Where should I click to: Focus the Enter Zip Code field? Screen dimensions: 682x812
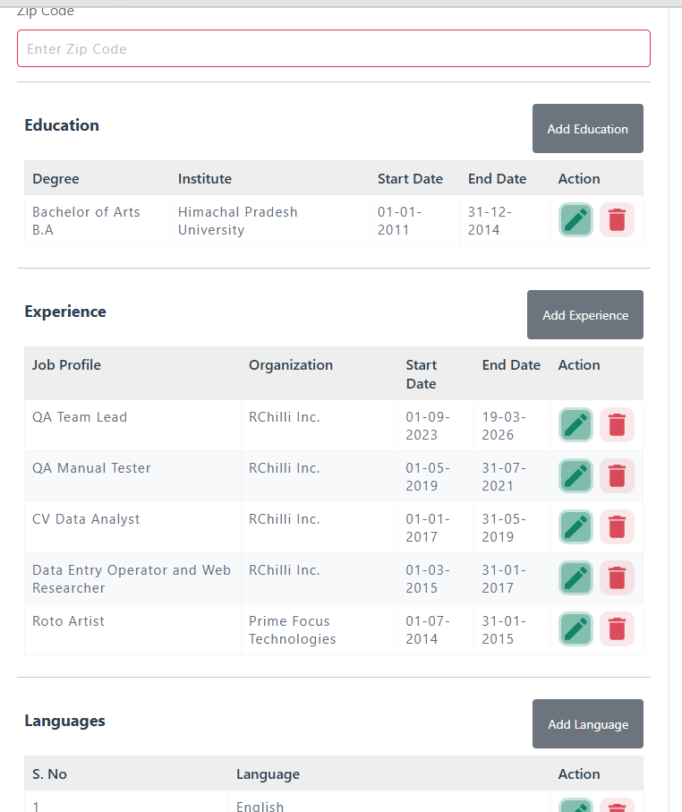point(333,48)
